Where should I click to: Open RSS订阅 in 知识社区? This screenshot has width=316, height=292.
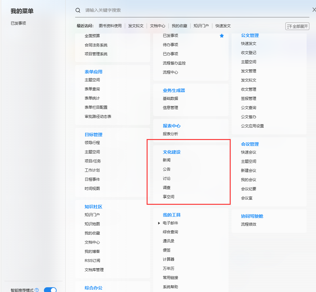(92, 261)
